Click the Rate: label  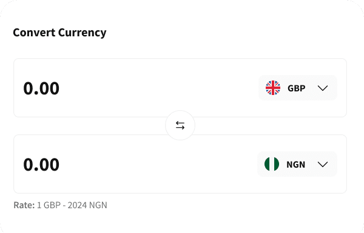coord(24,205)
